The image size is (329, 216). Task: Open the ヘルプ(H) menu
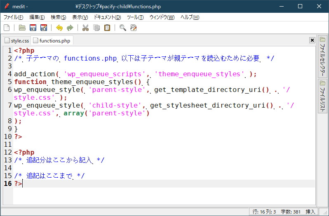tap(190, 17)
